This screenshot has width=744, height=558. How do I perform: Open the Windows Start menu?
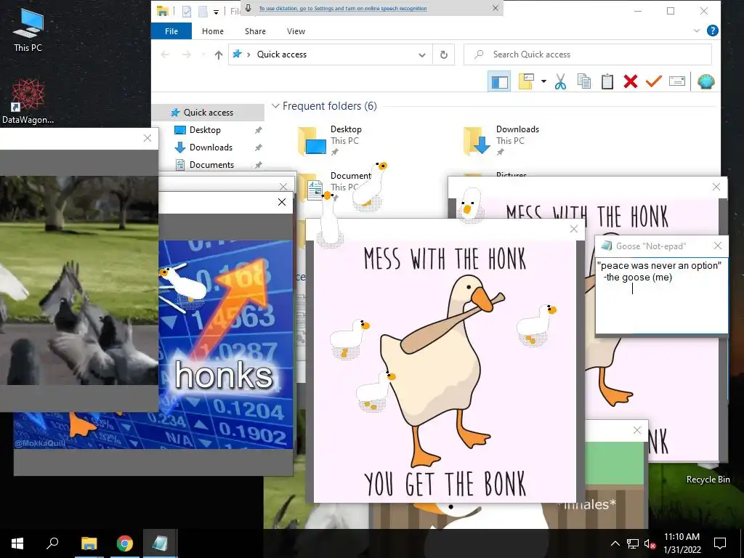click(17, 543)
